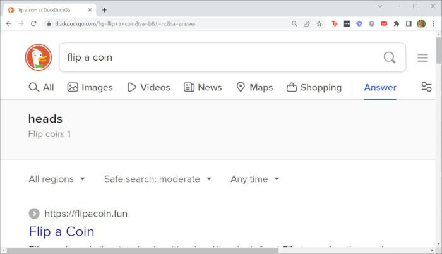This screenshot has width=442, height=254.
Task: Switch to the All results tab
Action: pyautogui.click(x=41, y=87)
